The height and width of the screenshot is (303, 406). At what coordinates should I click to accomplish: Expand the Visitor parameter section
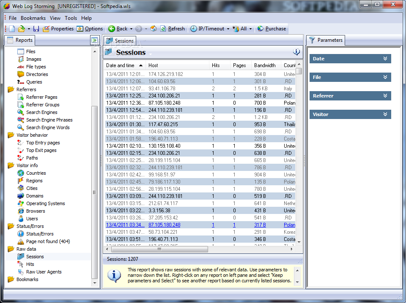(x=350, y=114)
